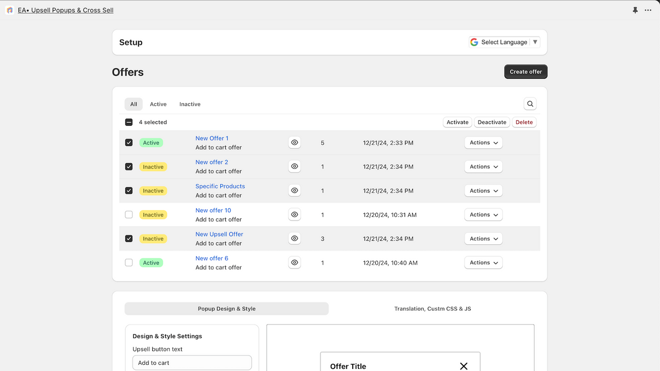Check the New offer 6 checkbox
Screen dimensions: 660x371
coord(129,263)
